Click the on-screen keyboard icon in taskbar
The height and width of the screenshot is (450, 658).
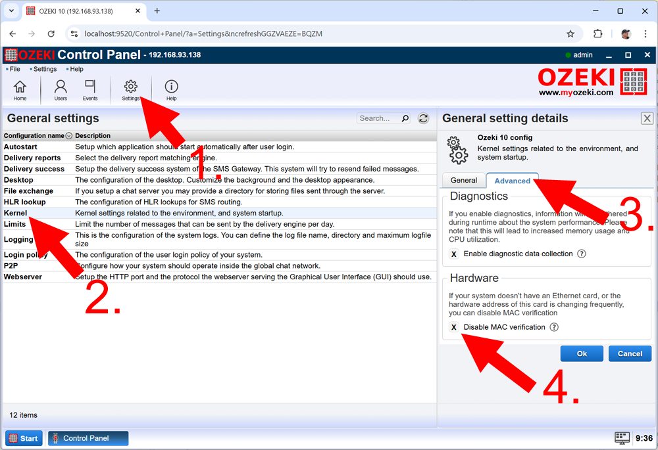622,438
